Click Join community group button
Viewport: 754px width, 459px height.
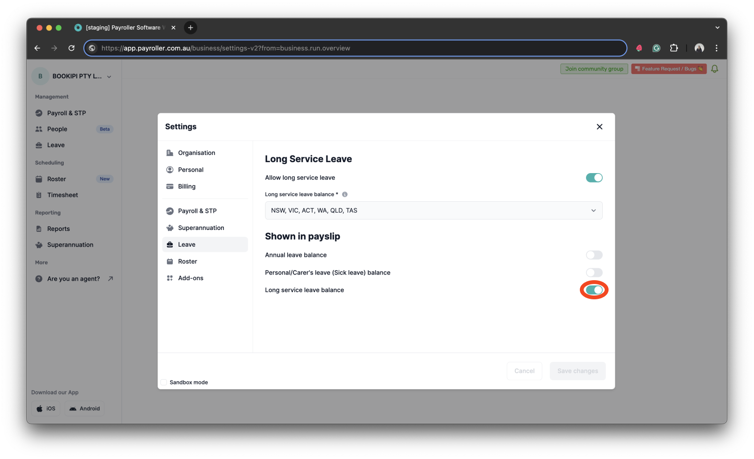tap(594, 69)
